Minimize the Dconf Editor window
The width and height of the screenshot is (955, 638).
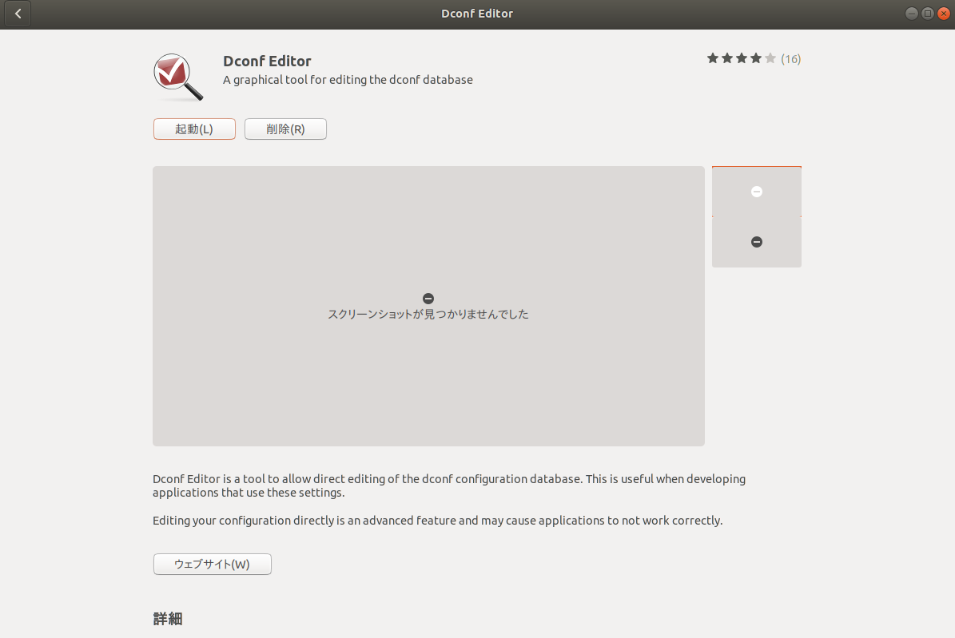(x=911, y=14)
